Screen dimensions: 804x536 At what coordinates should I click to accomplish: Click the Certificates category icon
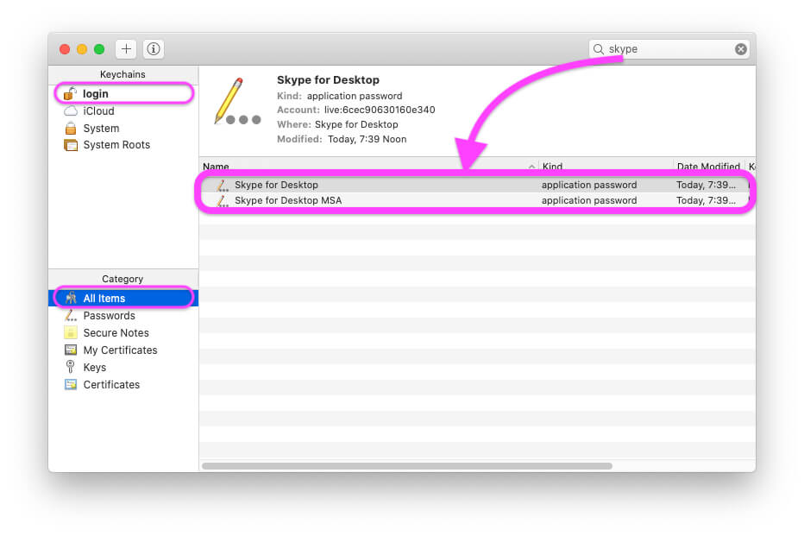72,384
